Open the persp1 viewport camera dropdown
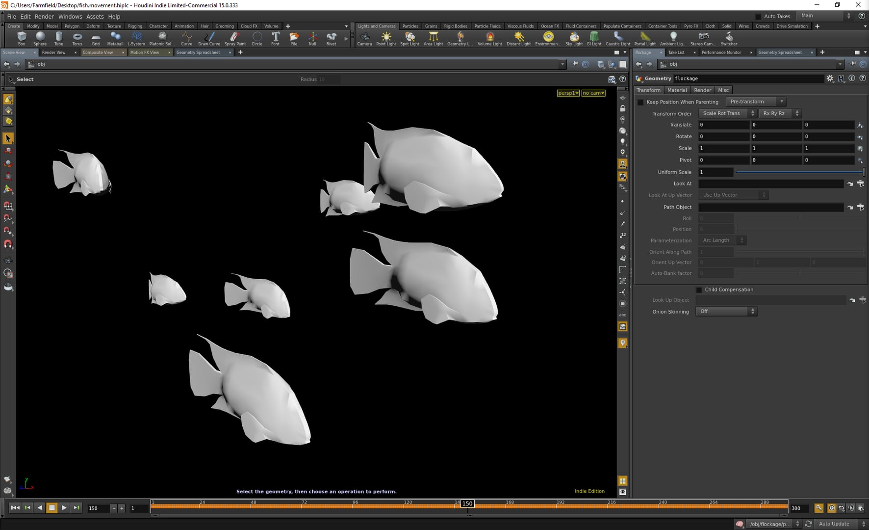869x530 pixels. [x=567, y=93]
